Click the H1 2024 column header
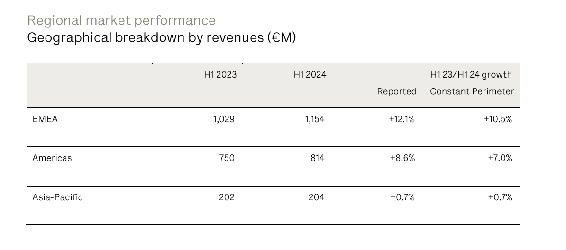The image size is (566, 250). click(x=310, y=75)
